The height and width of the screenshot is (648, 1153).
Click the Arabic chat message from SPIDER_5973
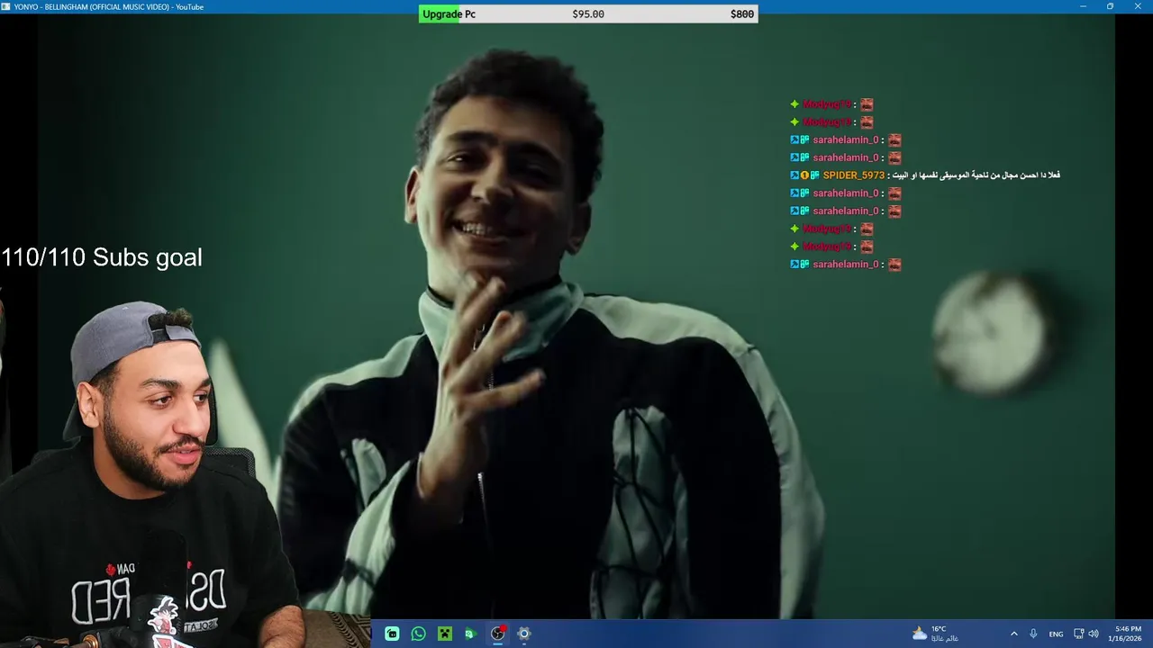pyautogui.click(x=976, y=175)
